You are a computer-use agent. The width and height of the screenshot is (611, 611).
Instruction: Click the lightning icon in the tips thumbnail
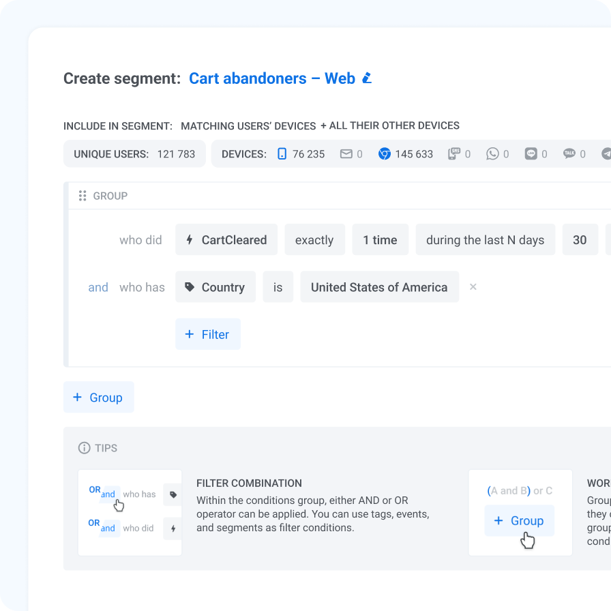(x=173, y=528)
